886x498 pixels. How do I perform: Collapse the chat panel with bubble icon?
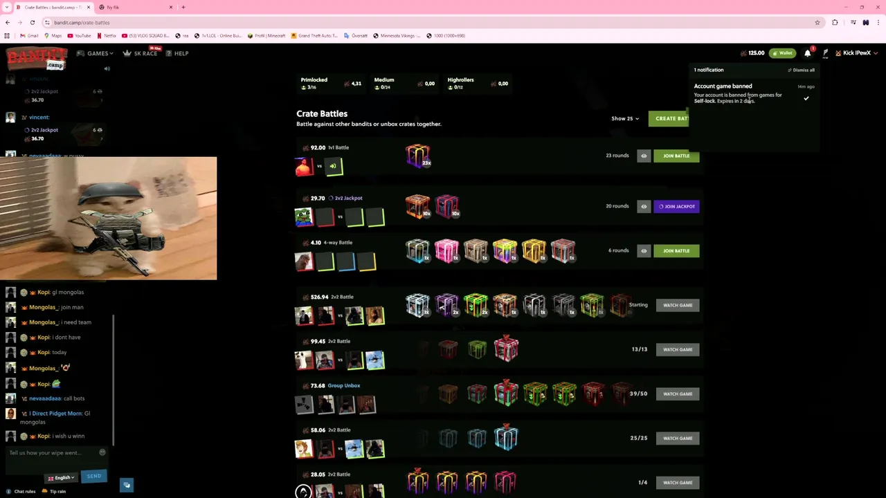(127, 485)
